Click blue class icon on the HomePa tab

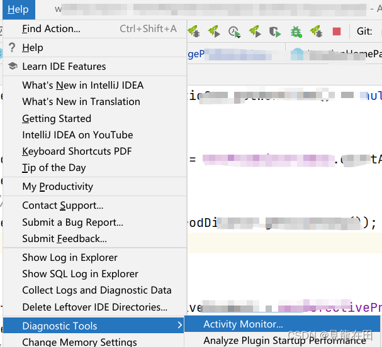coord(298,54)
